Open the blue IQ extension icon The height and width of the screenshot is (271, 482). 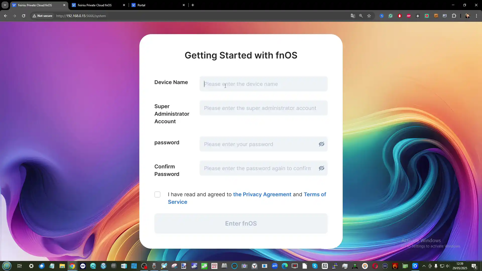(382, 16)
